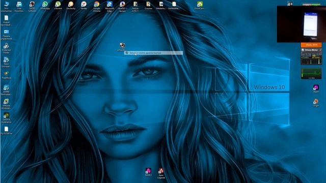Choose the run as administrator context menu entry
Image resolution: width=326 pixels, height=183 pixels.
(x=153, y=53)
